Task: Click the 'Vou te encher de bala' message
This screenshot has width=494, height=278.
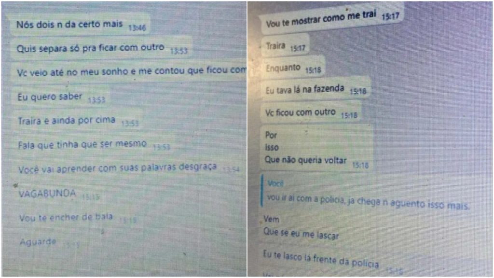Action: pos(77,218)
